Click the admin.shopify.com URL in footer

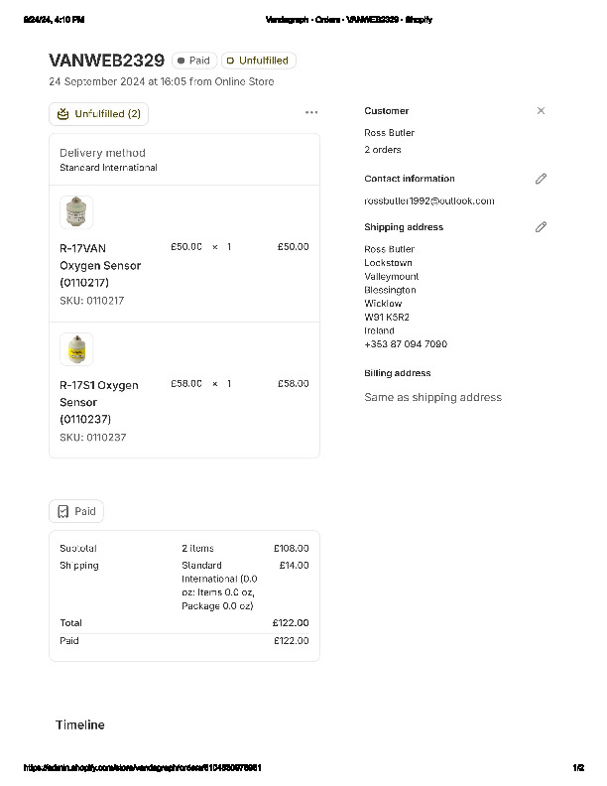142,767
